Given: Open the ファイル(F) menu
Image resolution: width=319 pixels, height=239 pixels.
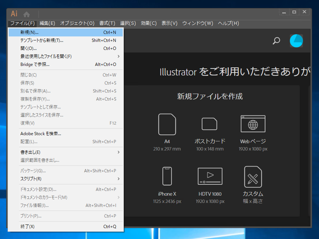Looking at the screenshot, I should 22,23.
